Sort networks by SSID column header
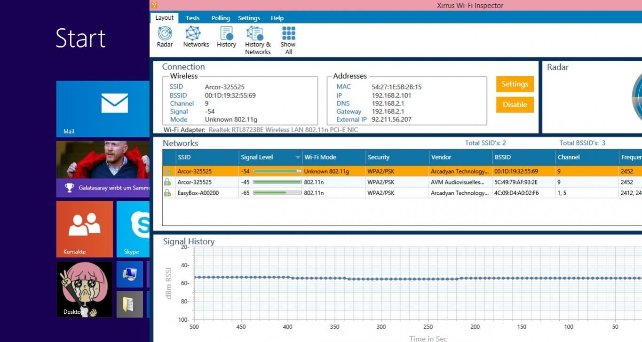 pos(207,157)
